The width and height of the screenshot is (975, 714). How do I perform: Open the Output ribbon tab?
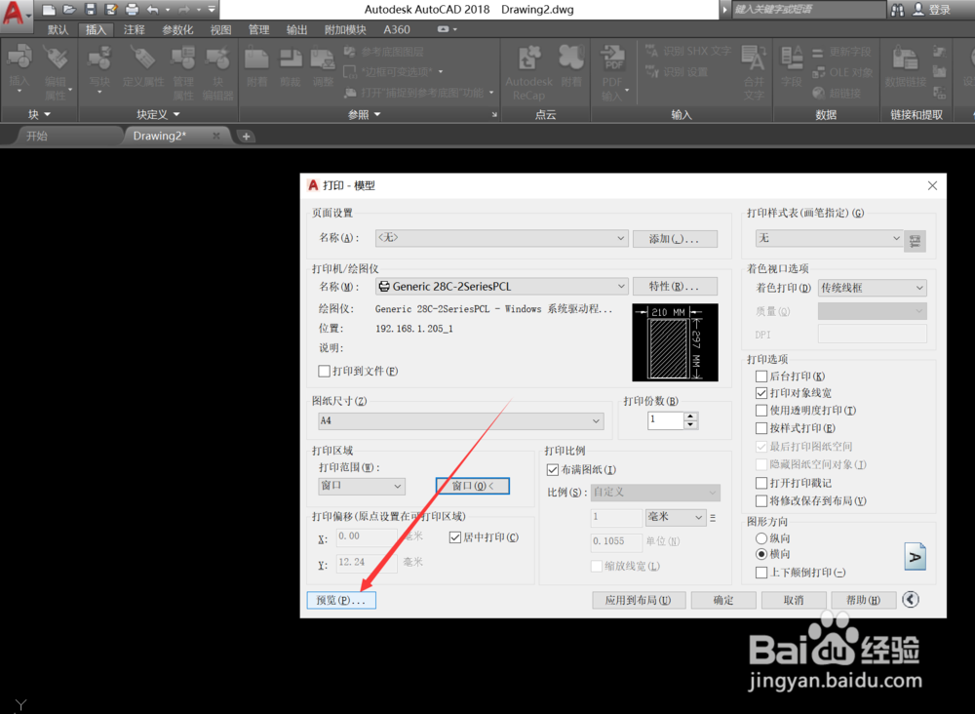(x=296, y=29)
